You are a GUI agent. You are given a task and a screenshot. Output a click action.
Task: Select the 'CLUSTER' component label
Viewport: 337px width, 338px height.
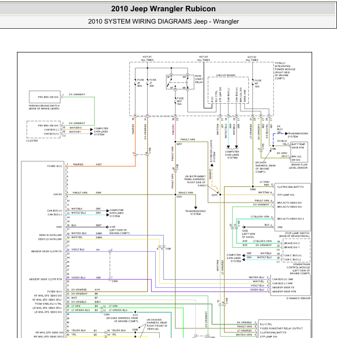pos(32,141)
